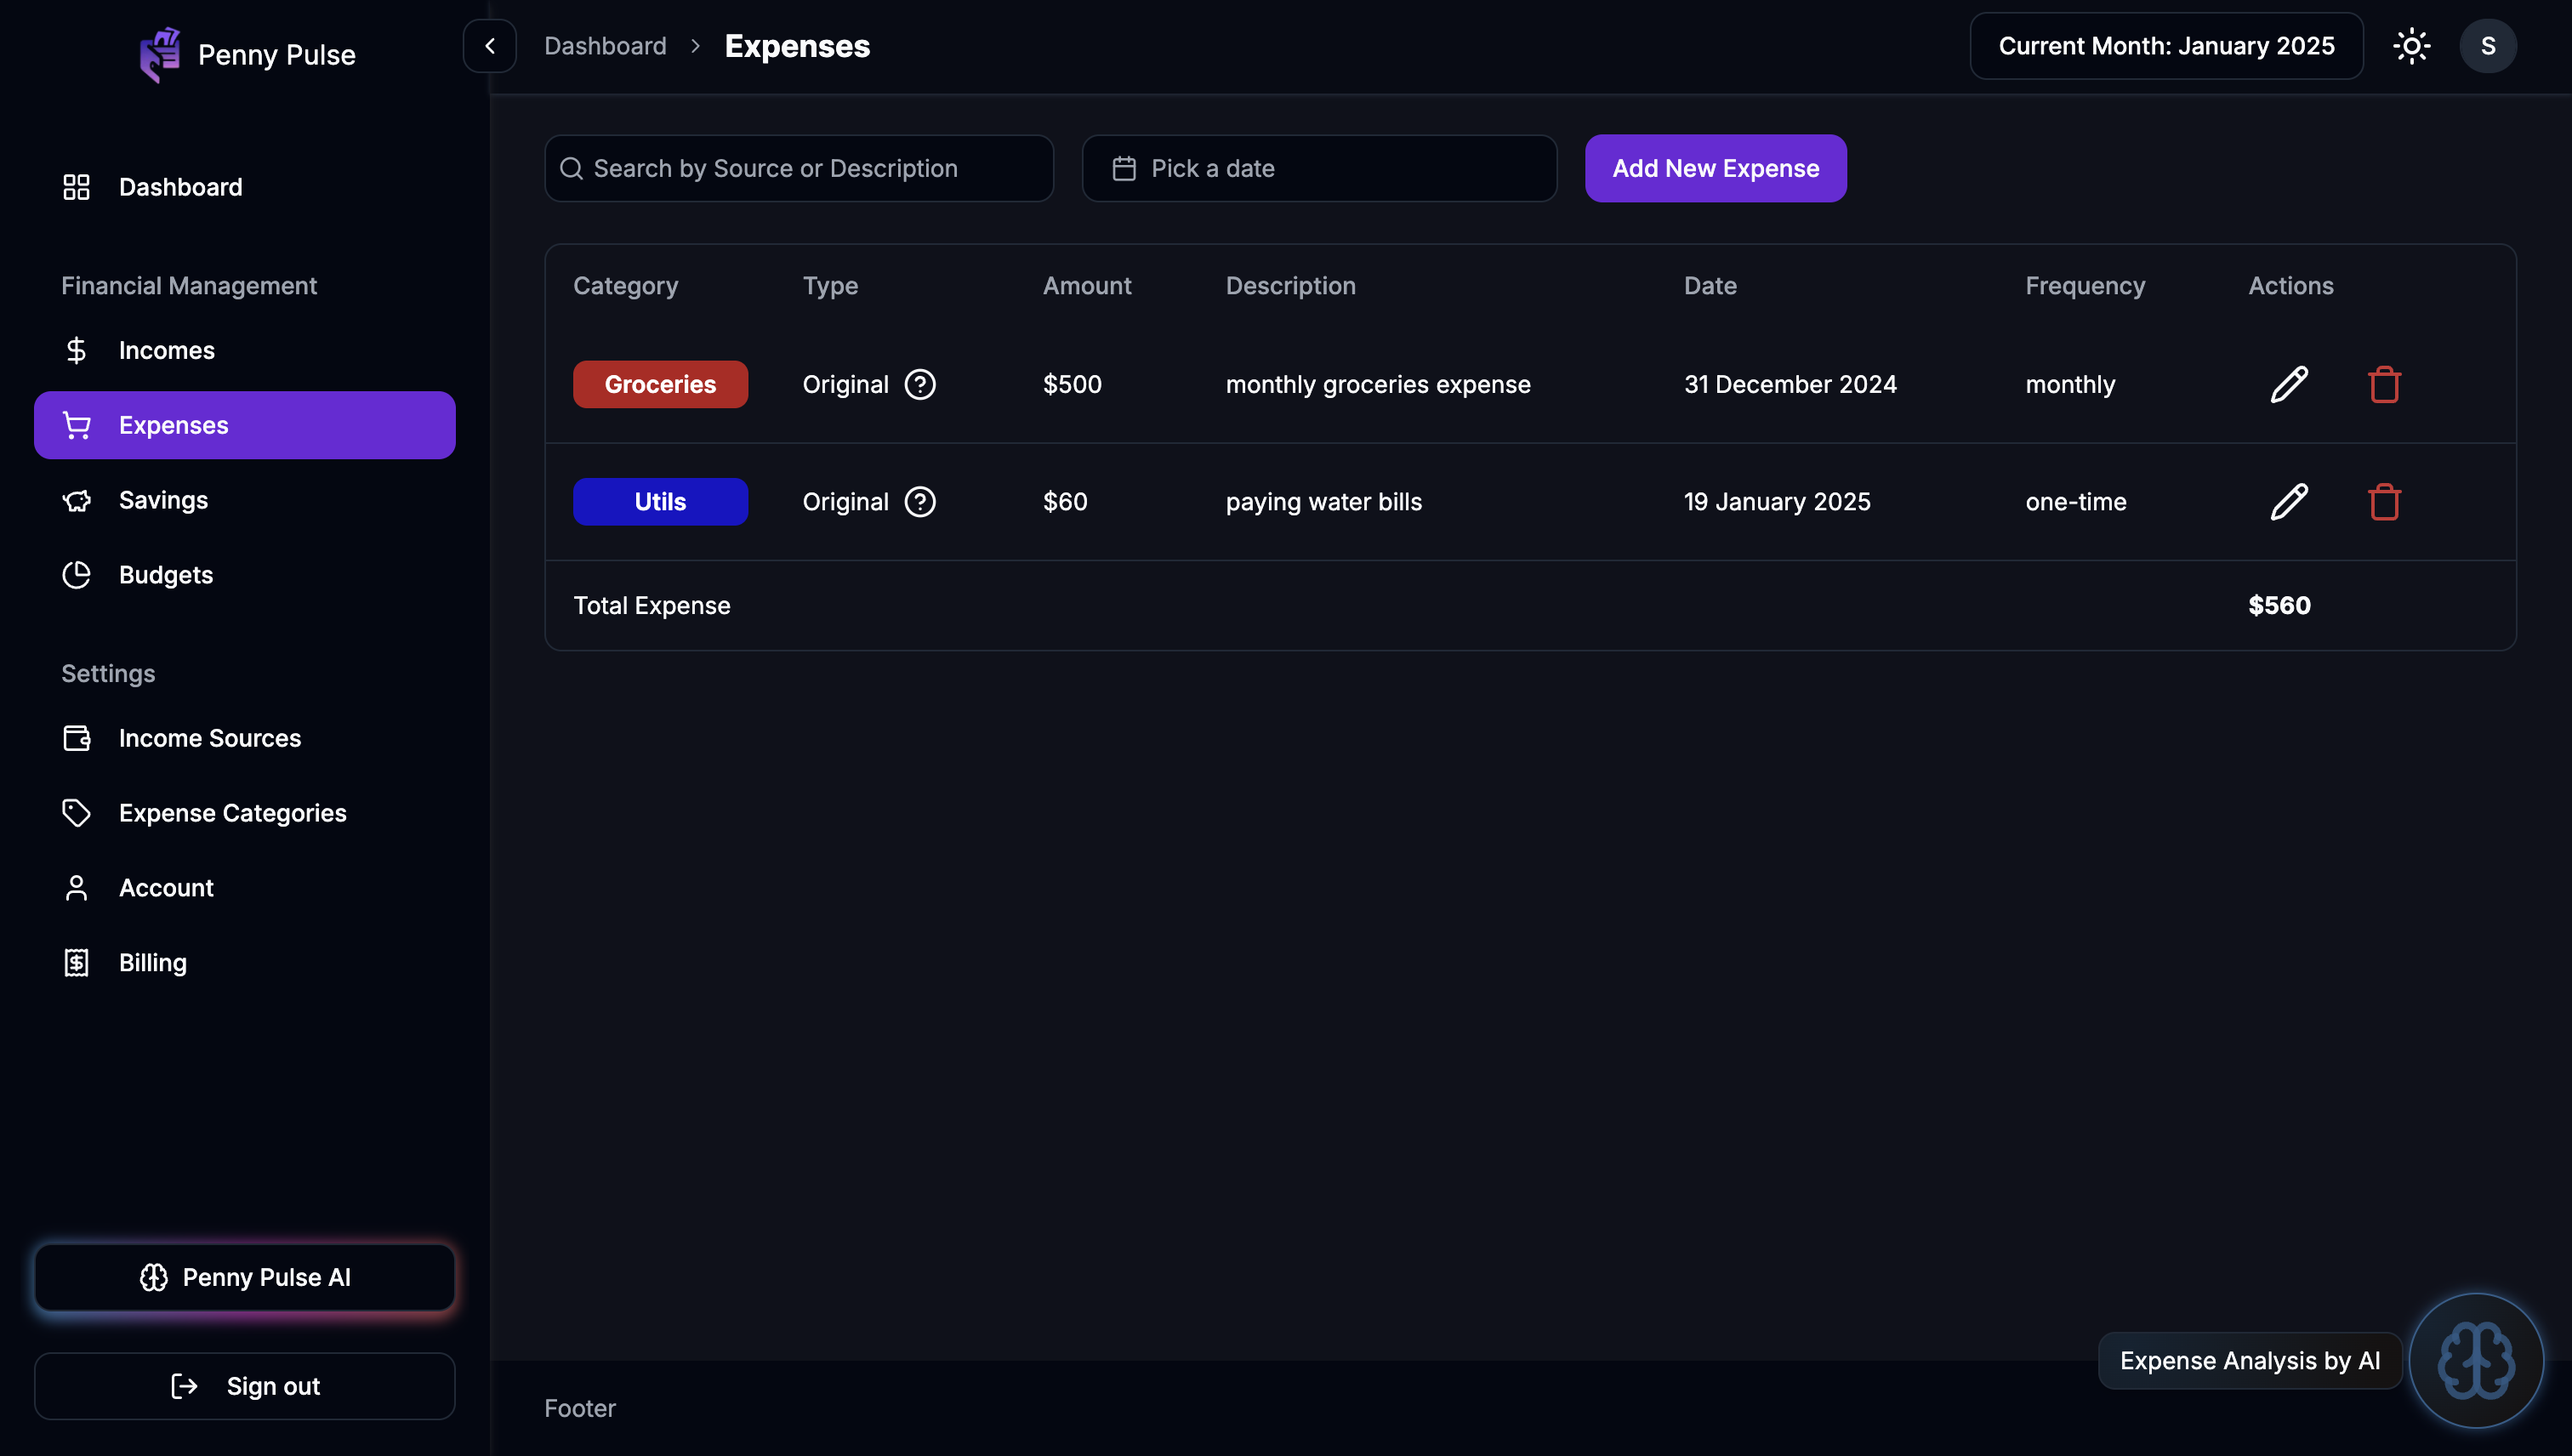Delete the Groceries expense with trash icon
Screen dimensions: 2572x1456
2384,384
